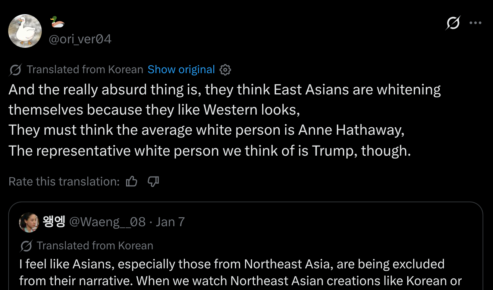This screenshot has width=493, height=290.
Task: Click the duck emoji display name
Action: (x=57, y=22)
